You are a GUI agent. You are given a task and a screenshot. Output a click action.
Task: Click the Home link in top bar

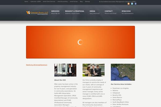click(26, 2)
